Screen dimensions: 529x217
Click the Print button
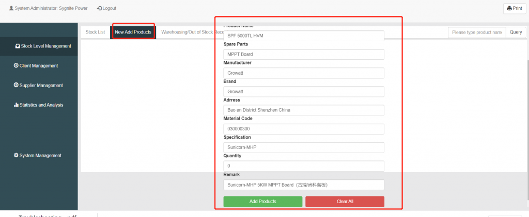515,8
